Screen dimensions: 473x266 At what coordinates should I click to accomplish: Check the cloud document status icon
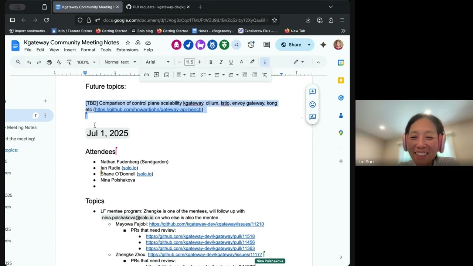148,43
